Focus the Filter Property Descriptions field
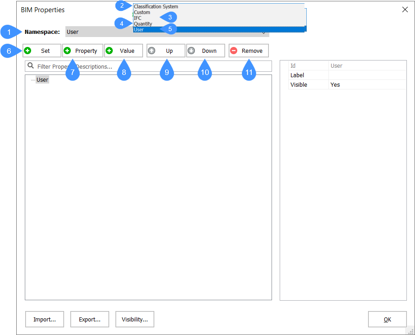The image size is (415, 335). click(149, 66)
